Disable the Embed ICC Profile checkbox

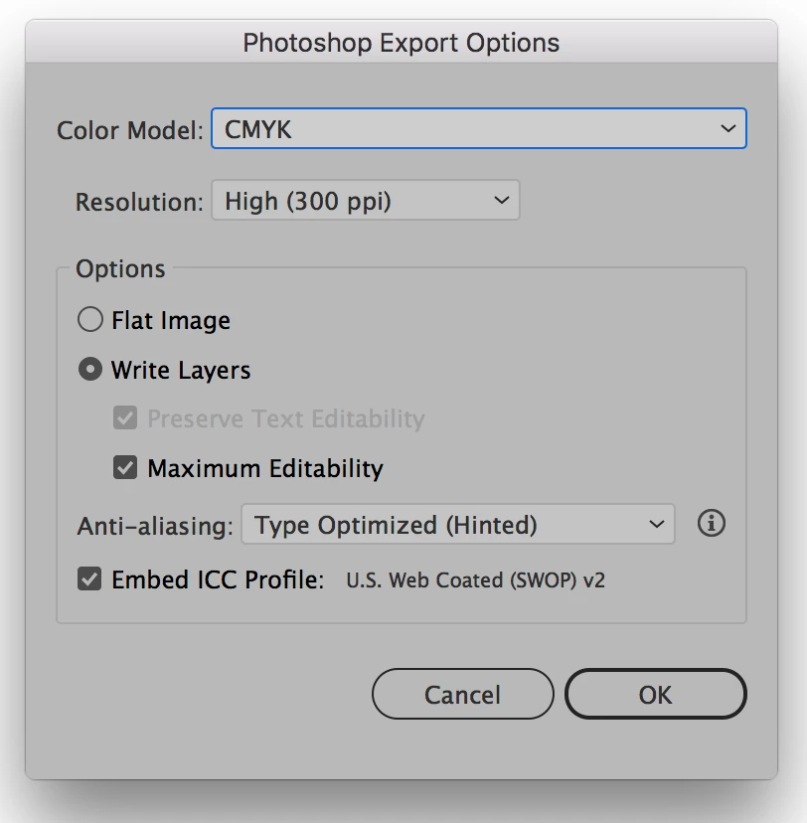pos(90,579)
